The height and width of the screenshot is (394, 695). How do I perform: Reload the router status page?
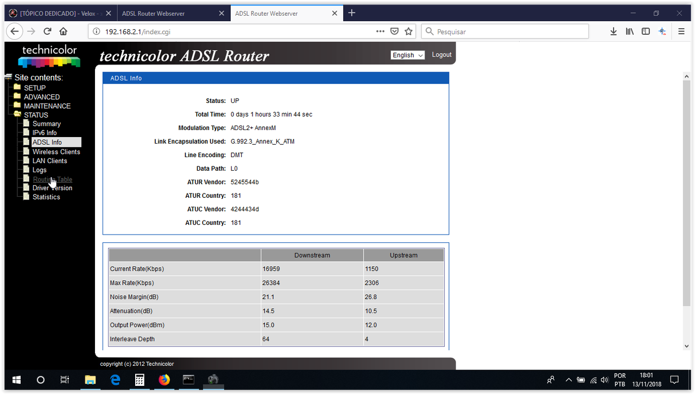pyautogui.click(x=48, y=31)
